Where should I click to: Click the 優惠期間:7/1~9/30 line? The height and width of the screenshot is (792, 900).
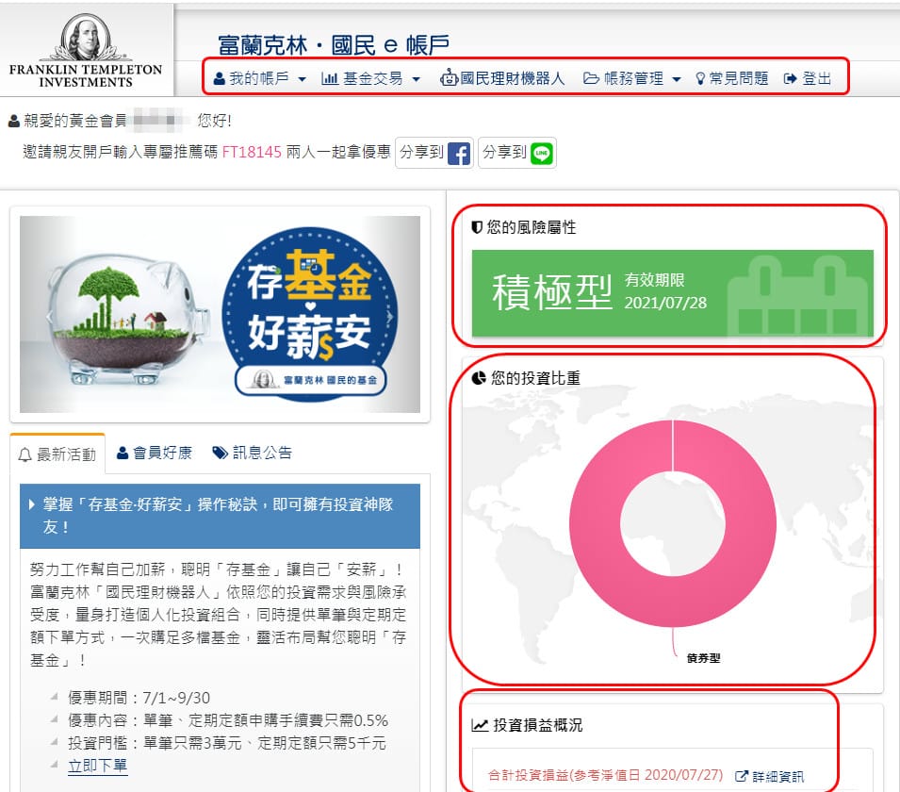coord(139,698)
